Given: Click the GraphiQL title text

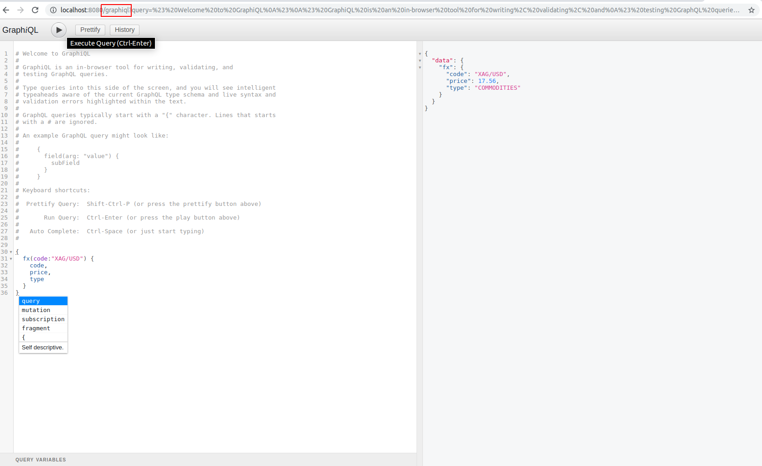Looking at the screenshot, I should click(21, 30).
